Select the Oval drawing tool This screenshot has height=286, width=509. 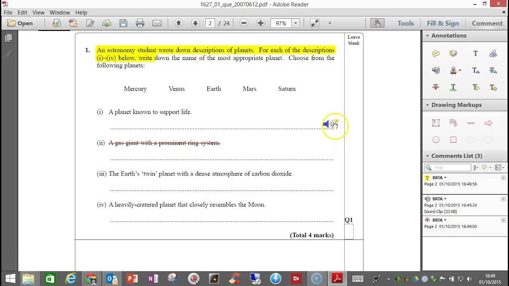pyautogui.click(x=436, y=140)
